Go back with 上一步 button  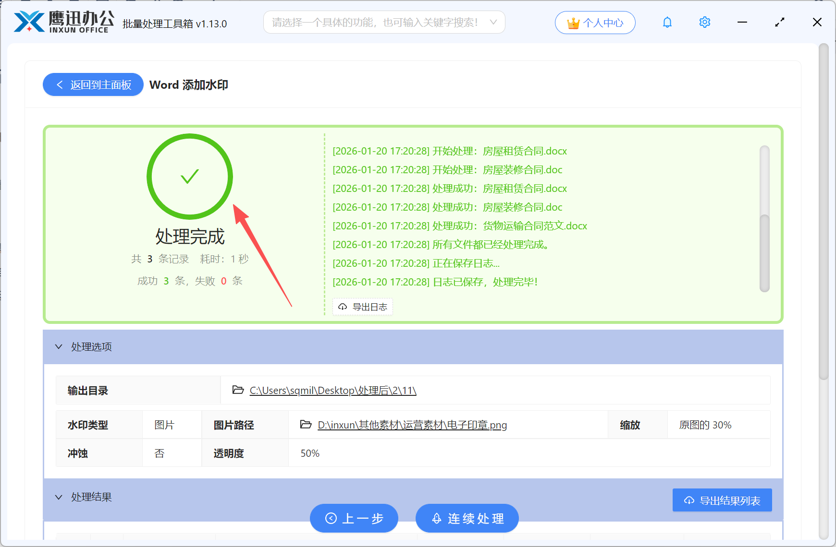pyautogui.click(x=354, y=518)
